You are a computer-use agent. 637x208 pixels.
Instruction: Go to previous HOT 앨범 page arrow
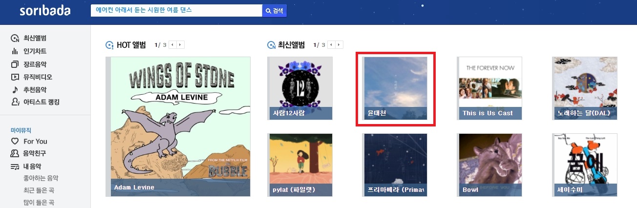pos(173,45)
